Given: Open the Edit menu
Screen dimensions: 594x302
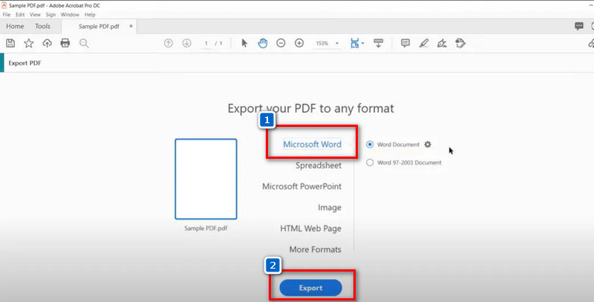Looking at the screenshot, I should 20,15.
